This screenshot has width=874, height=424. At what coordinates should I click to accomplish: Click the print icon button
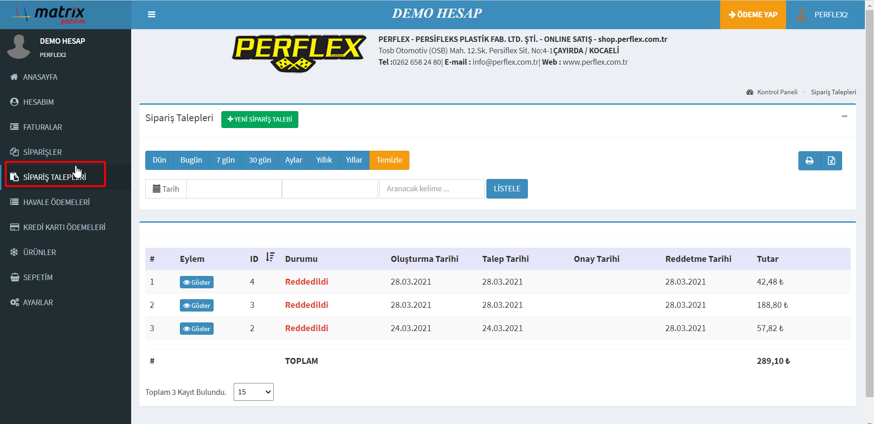(809, 161)
